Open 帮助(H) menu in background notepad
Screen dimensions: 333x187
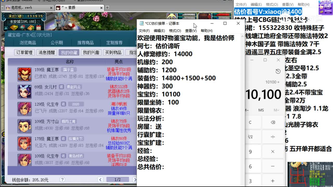303,4
